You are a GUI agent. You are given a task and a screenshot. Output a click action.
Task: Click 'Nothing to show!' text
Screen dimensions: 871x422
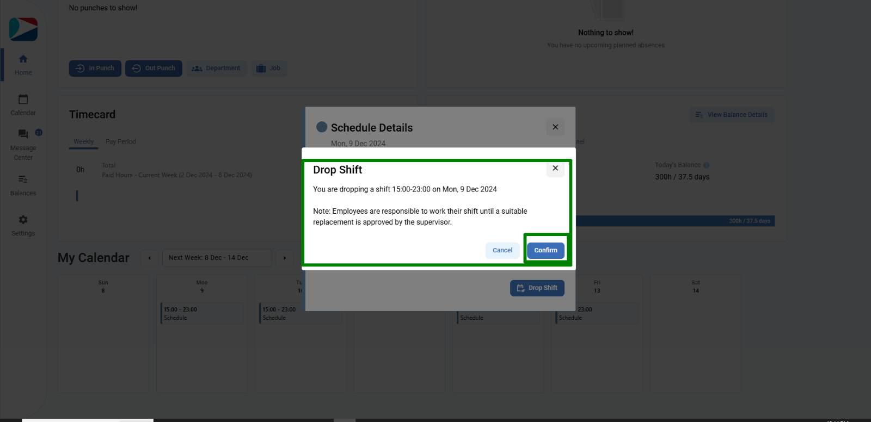(606, 33)
